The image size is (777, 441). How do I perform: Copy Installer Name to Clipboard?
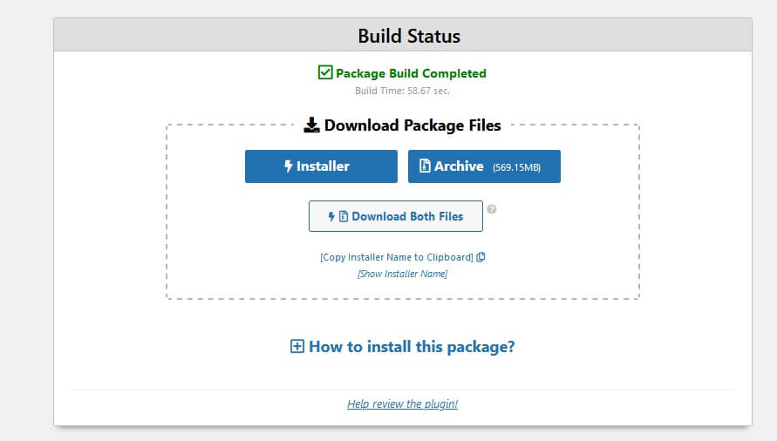[x=397, y=257]
